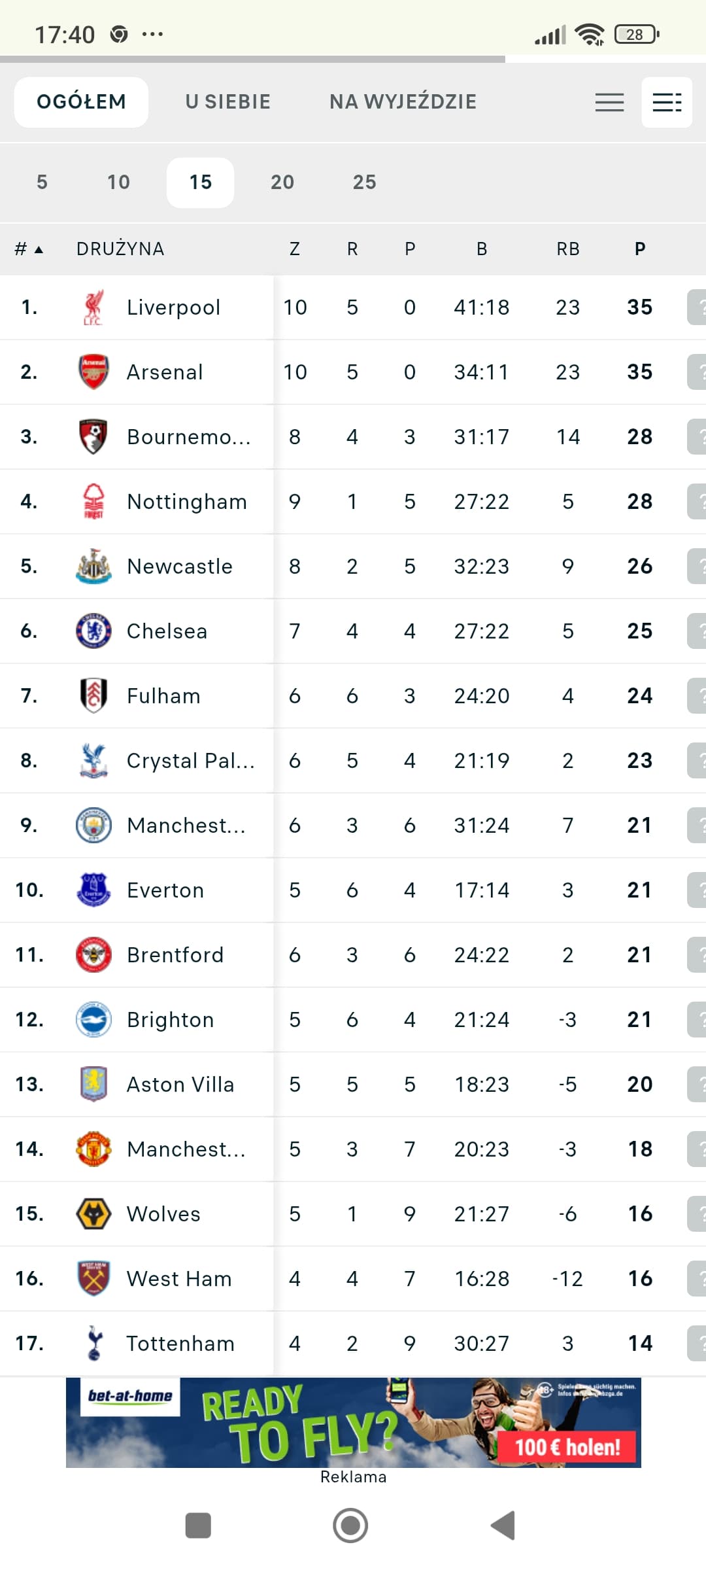The width and height of the screenshot is (706, 1570).
Task: Tap the Everton club crest
Action: (93, 890)
